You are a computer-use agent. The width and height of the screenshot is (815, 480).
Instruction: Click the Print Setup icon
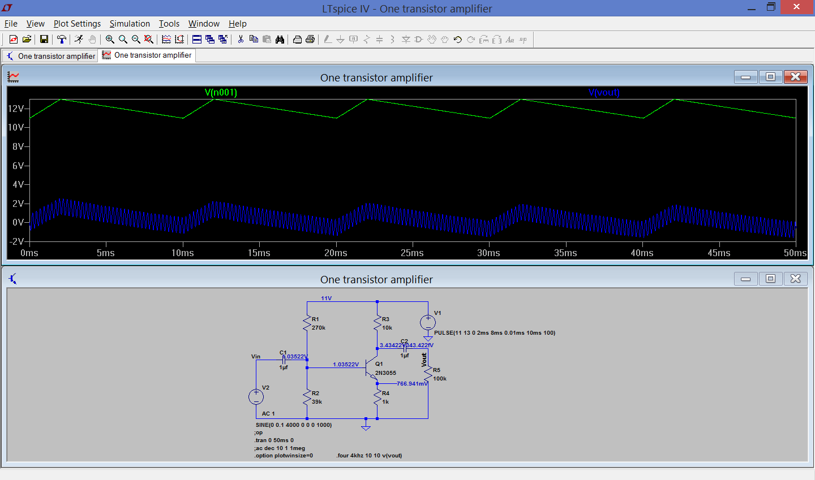297,39
